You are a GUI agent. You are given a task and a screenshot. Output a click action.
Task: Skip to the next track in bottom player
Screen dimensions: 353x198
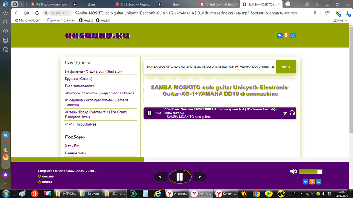(x=199, y=177)
